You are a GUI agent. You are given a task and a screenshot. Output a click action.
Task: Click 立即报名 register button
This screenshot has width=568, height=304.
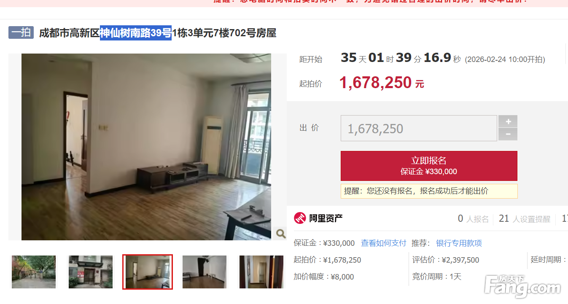click(x=429, y=166)
